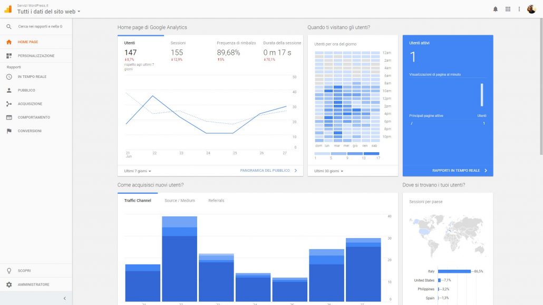The width and height of the screenshot is (543, 305).
Task: Open the vertical three-dot options menu
Action: click(519, 9)
